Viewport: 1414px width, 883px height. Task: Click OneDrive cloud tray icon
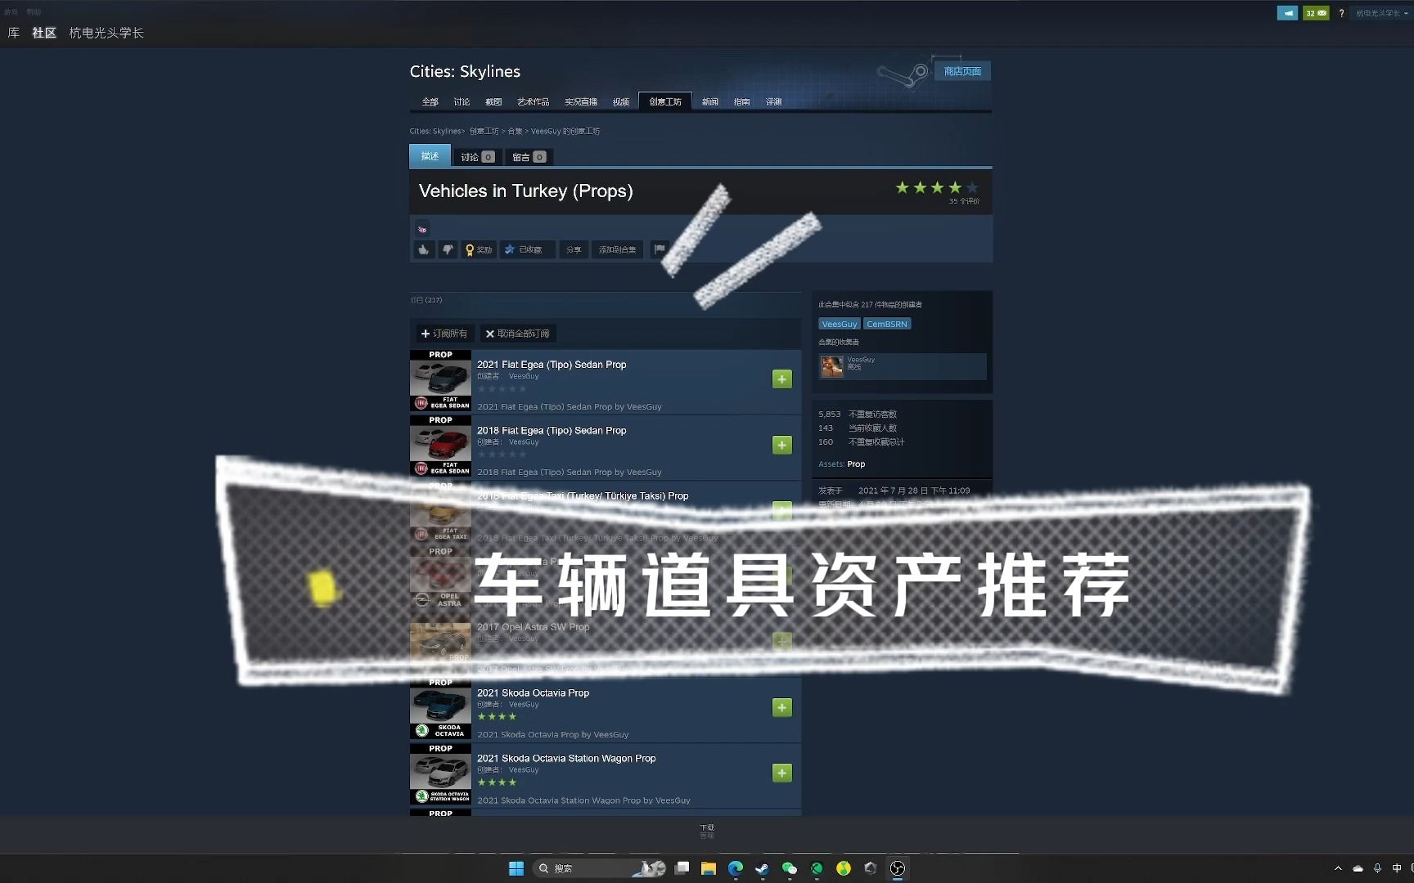click(x=1358, y=868)
